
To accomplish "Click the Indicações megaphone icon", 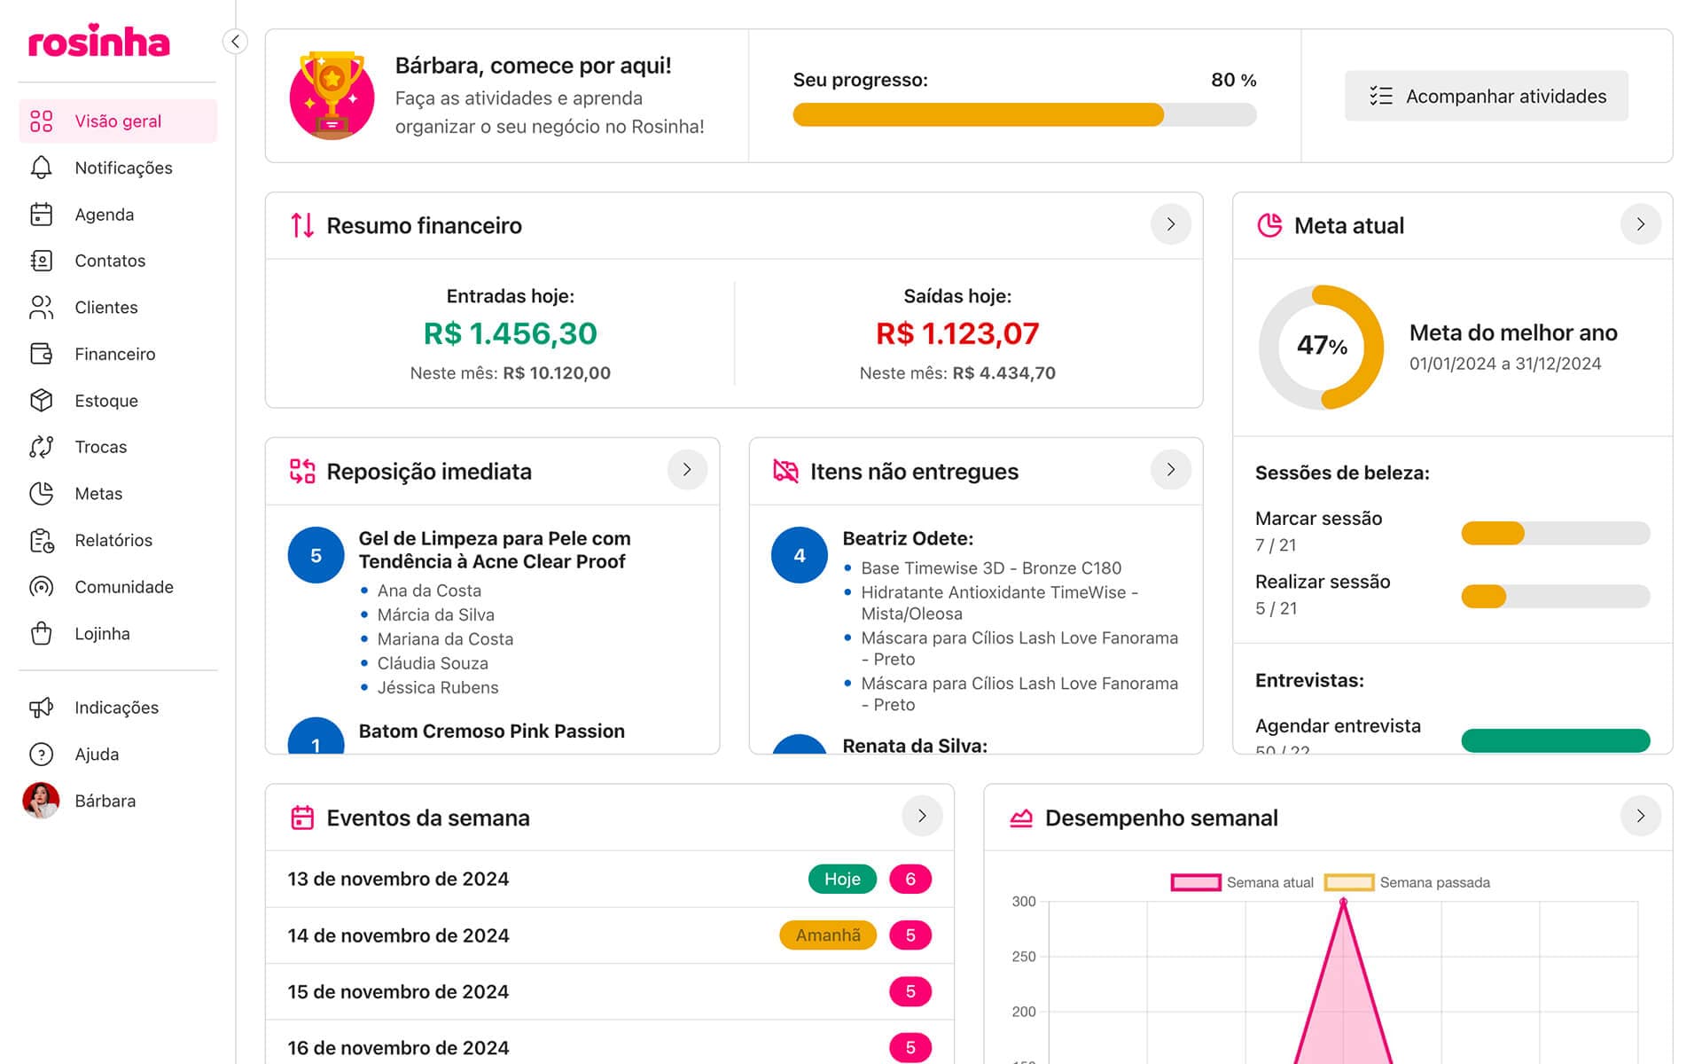I will [x=41, y=708].
